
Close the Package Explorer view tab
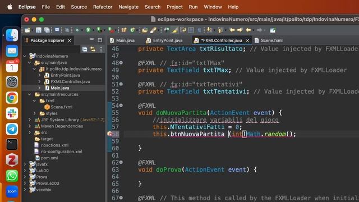coord(69,40)
